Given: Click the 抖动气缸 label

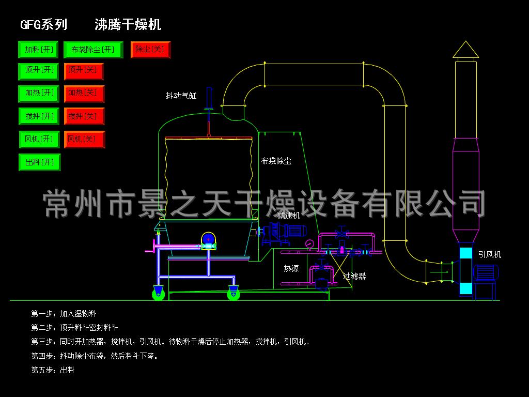Looking at the screenshot, I should (x=181, y=96).
